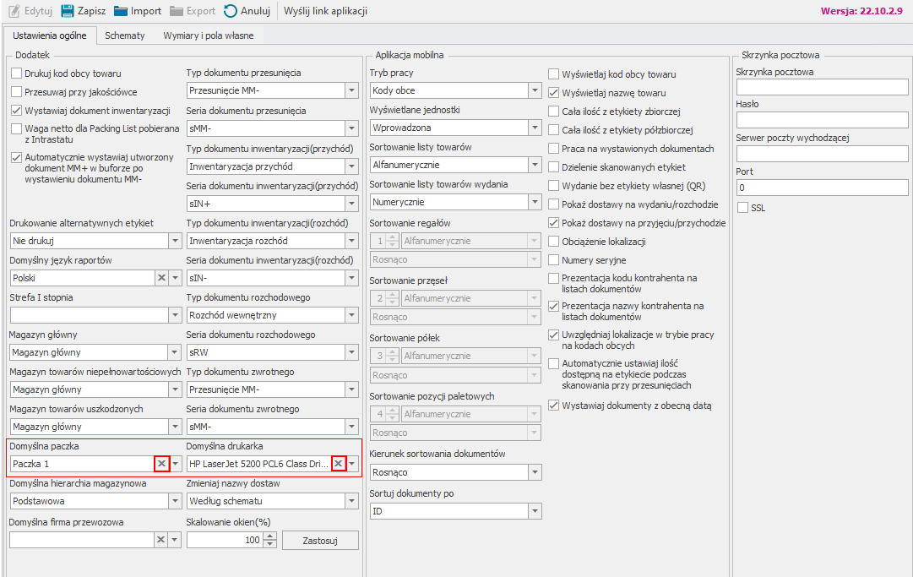This screenshot has width=913, height=577.
Task: Expand Typ dokumentu przesunięcia dropdown
Action: click(x=351, y=90)
